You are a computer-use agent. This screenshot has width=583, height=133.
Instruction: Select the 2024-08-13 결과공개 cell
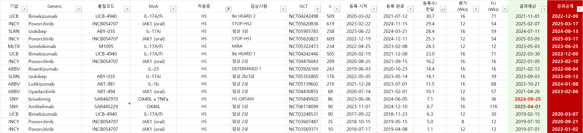565,31
